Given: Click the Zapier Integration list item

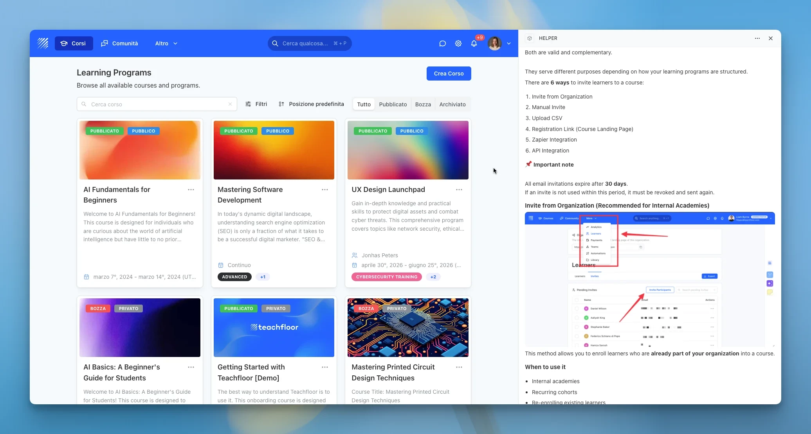Looking at the screenshot, I should 554,140.
